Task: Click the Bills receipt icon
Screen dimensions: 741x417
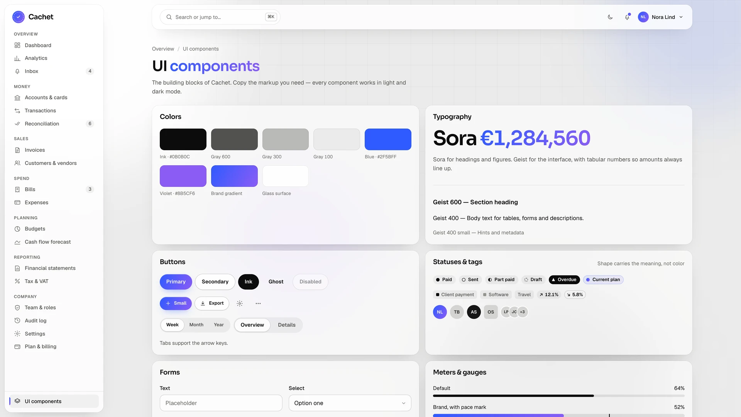Action: (x=17, y=190)
